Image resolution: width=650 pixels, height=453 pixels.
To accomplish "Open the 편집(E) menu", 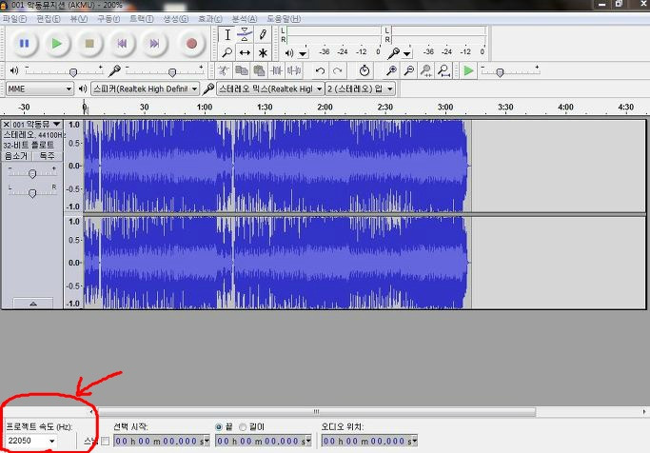I will [x=49, y=19].
